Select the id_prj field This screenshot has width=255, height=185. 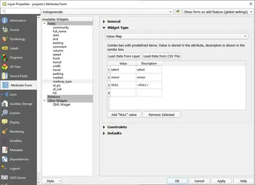pyautogui.click(x=57, y=85)
